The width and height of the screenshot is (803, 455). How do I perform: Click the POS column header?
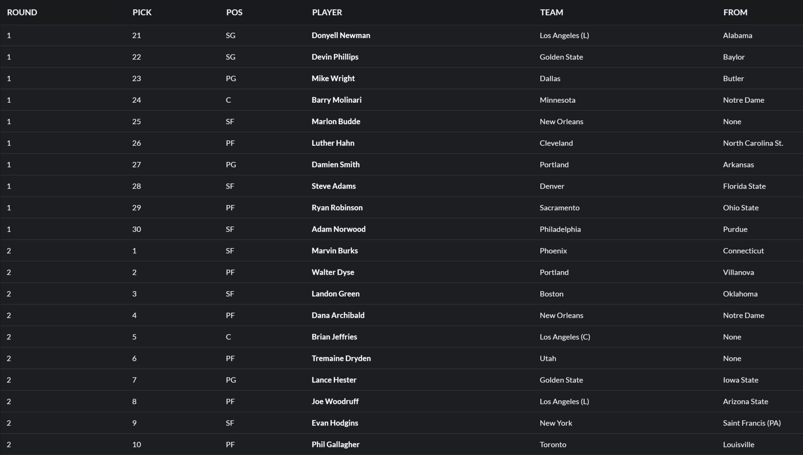[x=234, y=12]
